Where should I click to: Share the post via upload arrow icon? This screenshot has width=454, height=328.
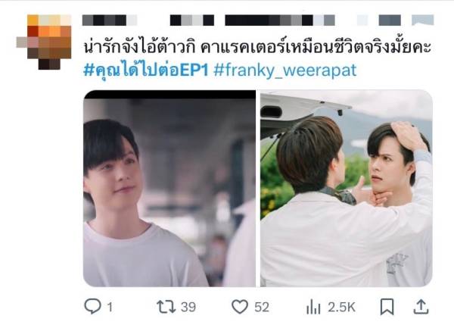(421, 307)
